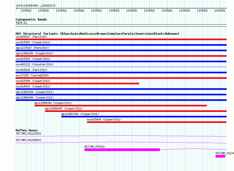Open the SET|NM_001122821 transcript label

point(28,134)
